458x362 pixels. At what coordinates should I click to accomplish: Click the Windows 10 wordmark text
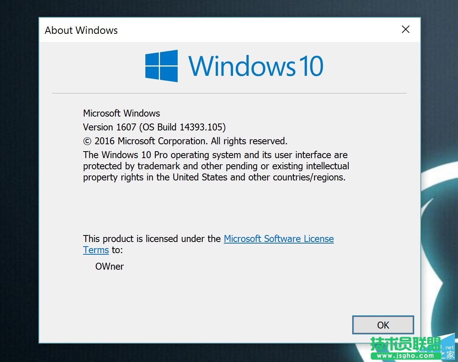tap(256, 65)
